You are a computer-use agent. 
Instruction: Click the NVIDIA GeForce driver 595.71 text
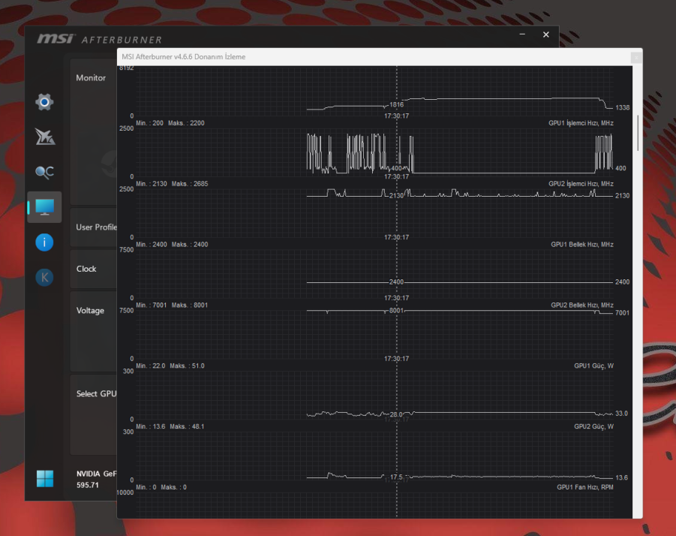pyautogui.click(x=97, y=479)
